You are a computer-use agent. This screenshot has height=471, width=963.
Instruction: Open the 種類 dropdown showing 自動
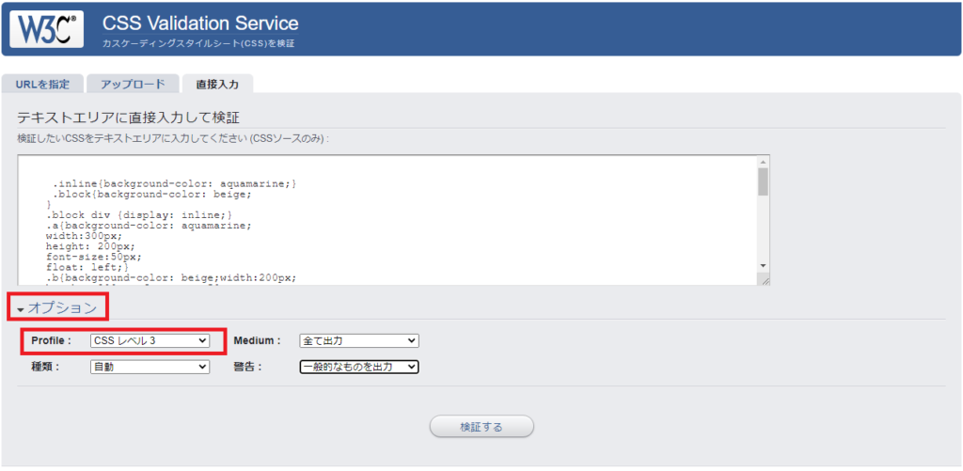[150, 367]
